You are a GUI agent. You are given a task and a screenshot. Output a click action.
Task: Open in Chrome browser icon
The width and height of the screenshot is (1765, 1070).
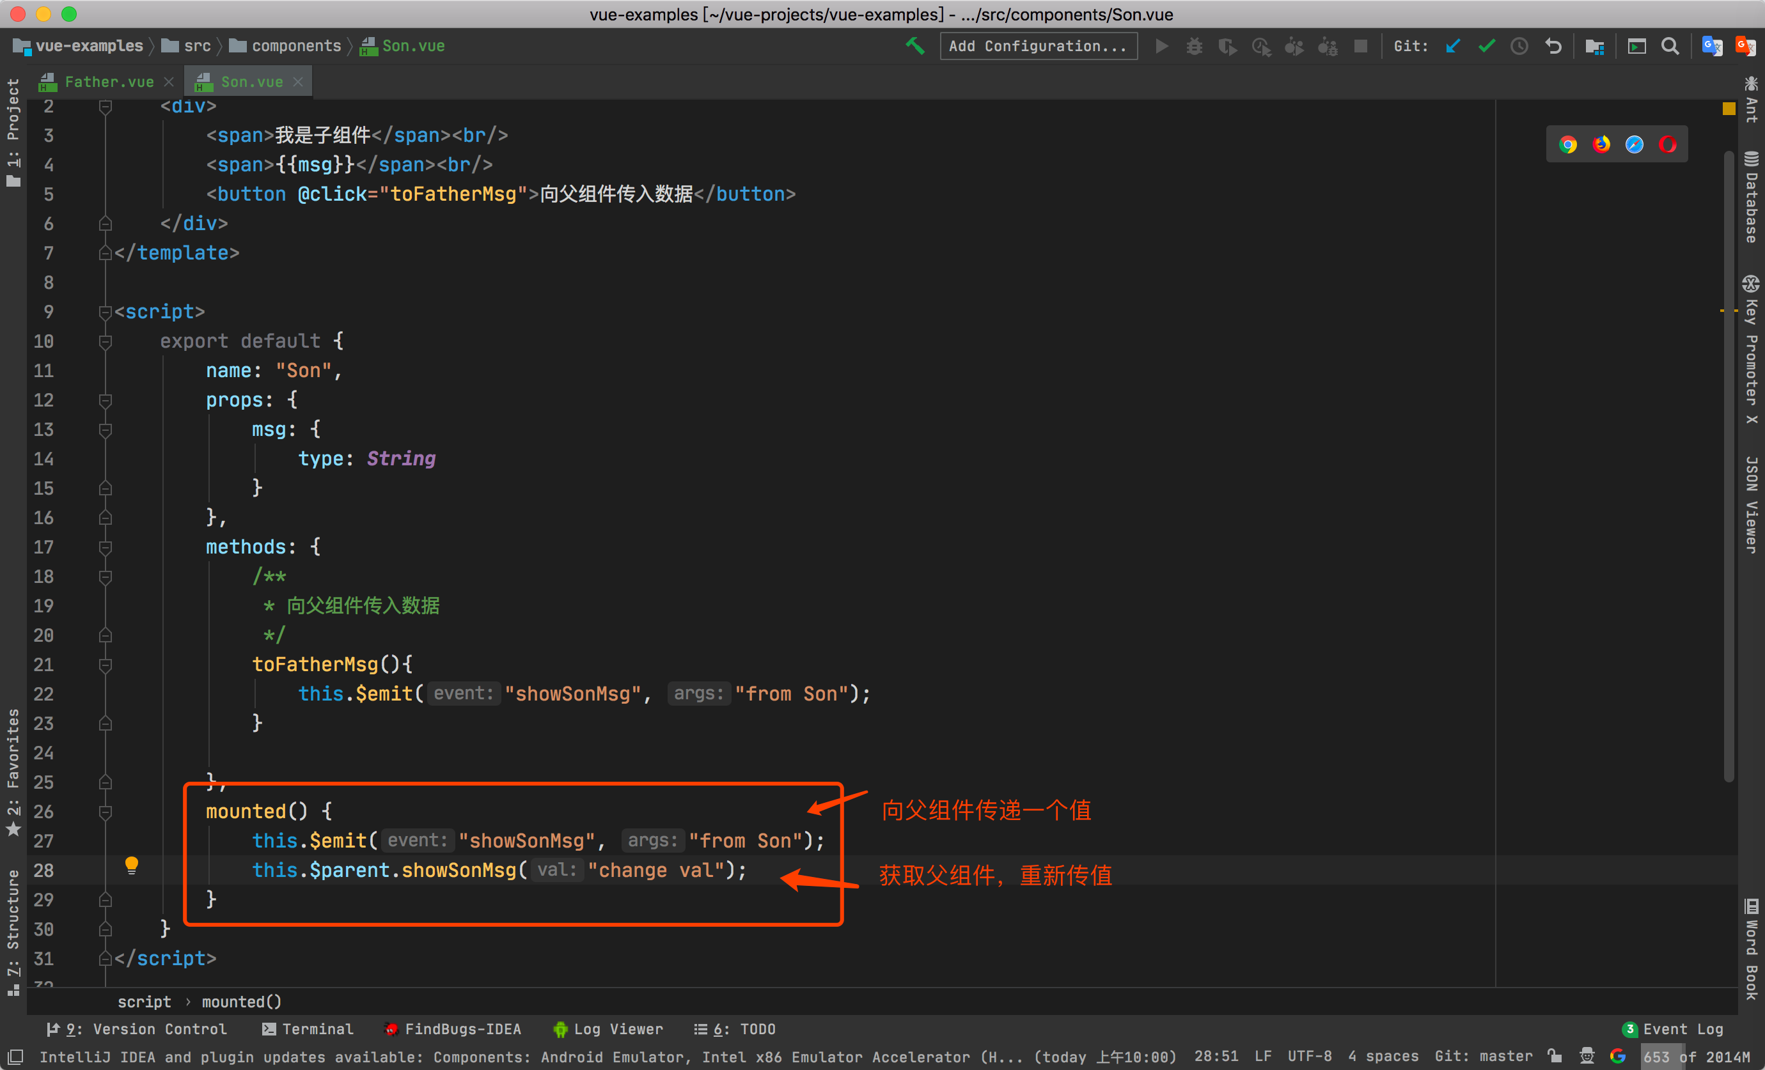click(1568, 144)
